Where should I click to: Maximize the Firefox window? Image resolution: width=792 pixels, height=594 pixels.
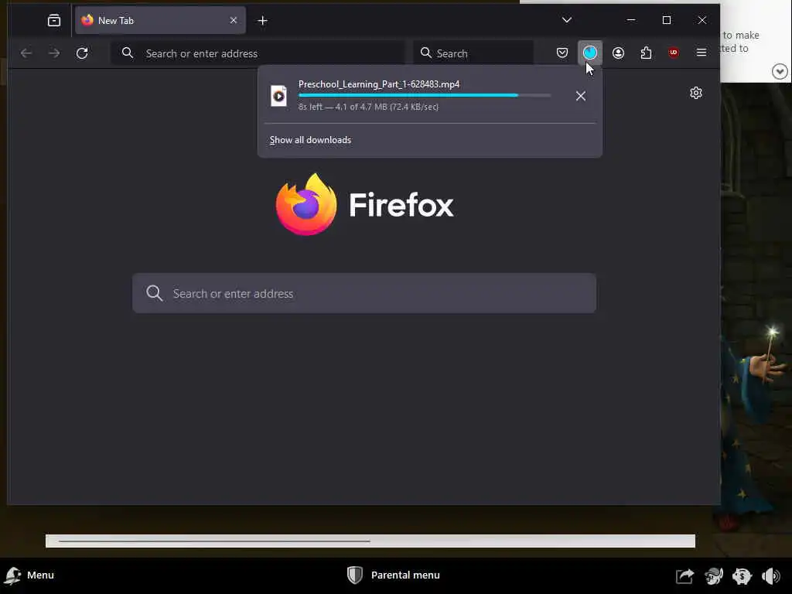[667, 19]
